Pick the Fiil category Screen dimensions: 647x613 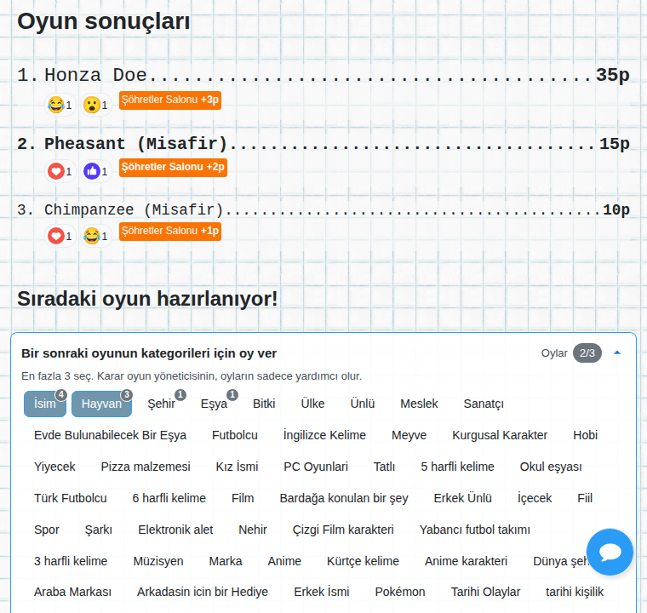click(x=585, y=498)
